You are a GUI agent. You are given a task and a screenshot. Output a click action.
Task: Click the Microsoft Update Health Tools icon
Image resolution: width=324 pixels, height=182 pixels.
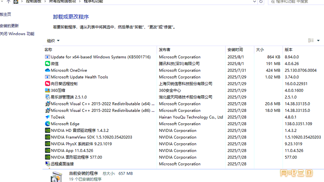click(48, 77)
